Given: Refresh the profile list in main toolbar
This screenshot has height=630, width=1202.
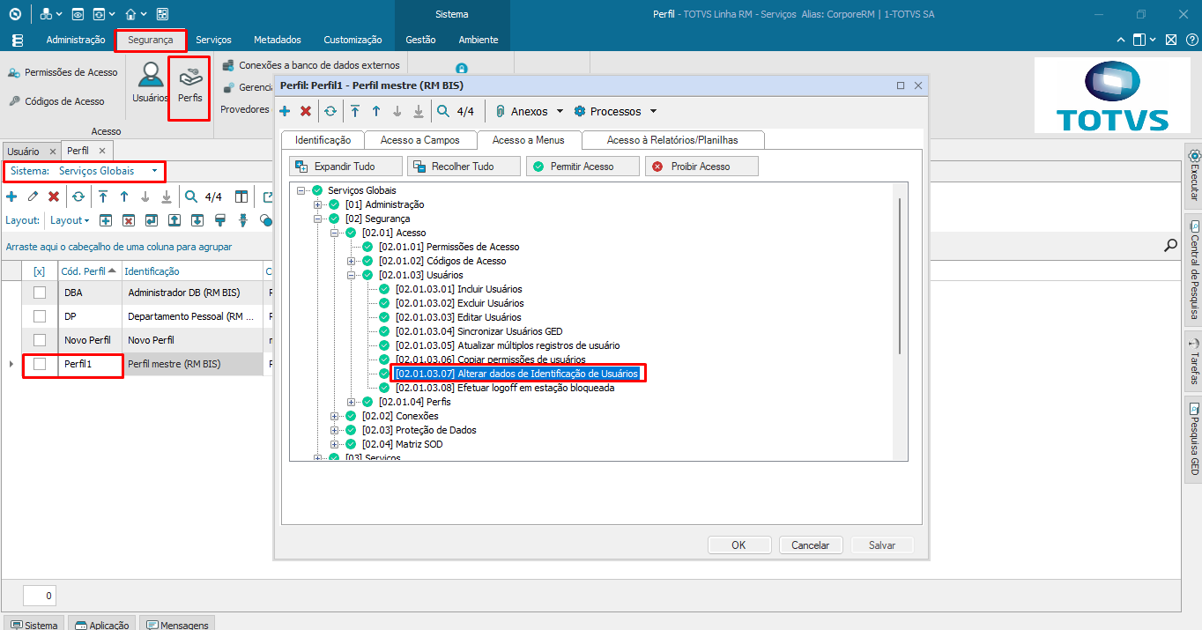Looking at the screenshot, I should tap(78, 196).
